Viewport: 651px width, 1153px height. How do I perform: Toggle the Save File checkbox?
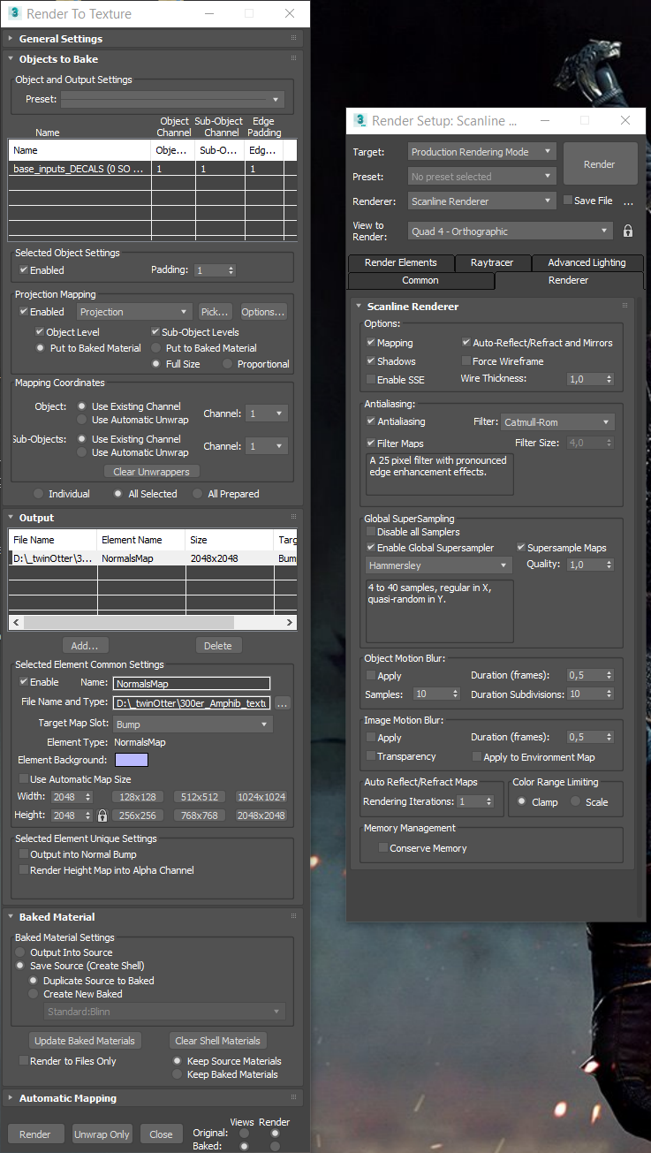[x=568, y=201]
